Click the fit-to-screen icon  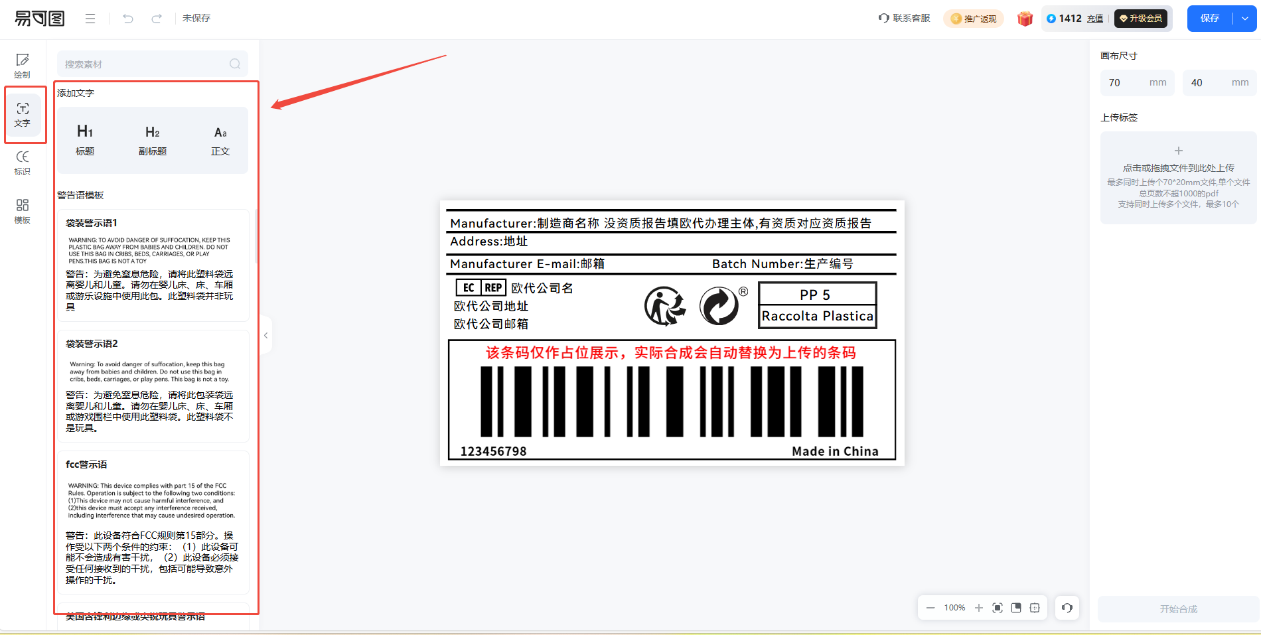pyautogui.click(x=998, y=608)
